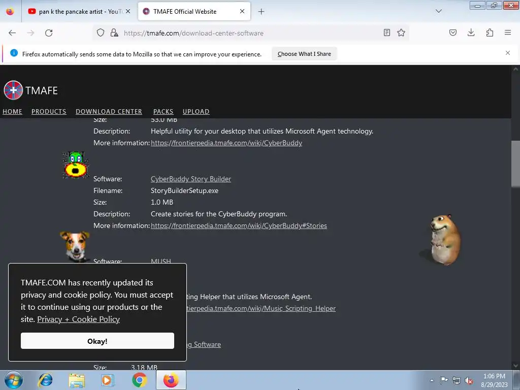The image size is (520, 390).
Task: Open the tracking protection shield icon
Action: pos(101,32)
